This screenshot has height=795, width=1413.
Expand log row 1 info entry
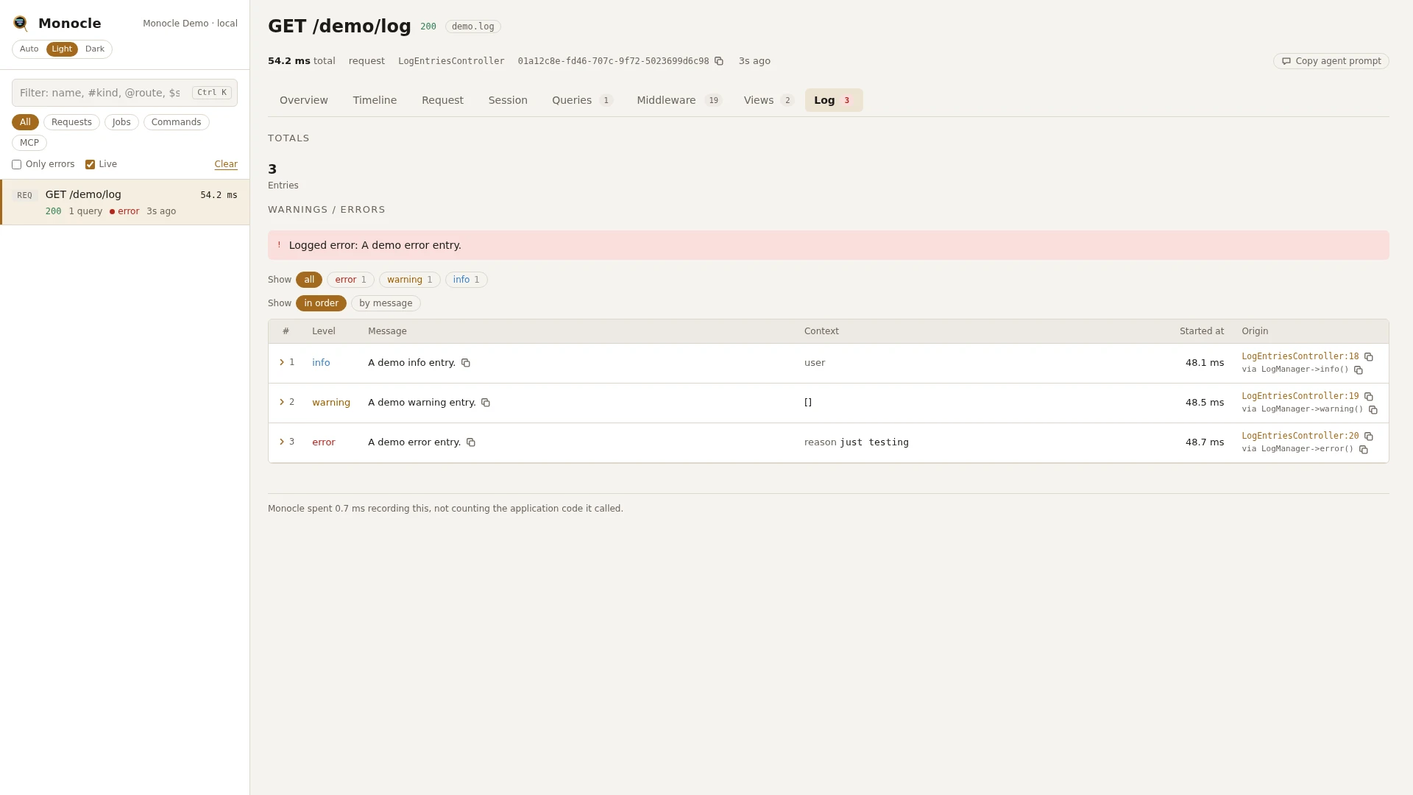pyautogui.click(x=282, y=362)
